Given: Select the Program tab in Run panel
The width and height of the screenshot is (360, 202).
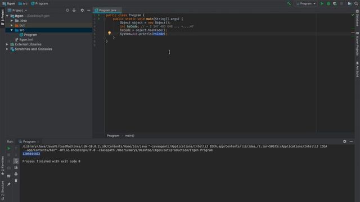Looking at the screenshot, I should click(29, 141).
